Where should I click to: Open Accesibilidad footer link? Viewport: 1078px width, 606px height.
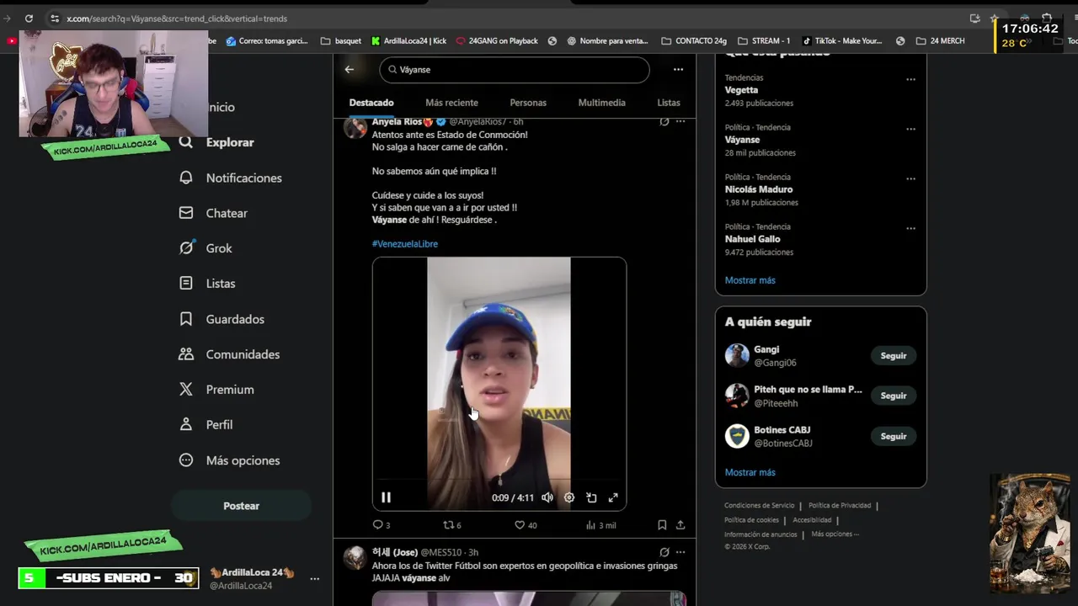[x=813, y=520]
